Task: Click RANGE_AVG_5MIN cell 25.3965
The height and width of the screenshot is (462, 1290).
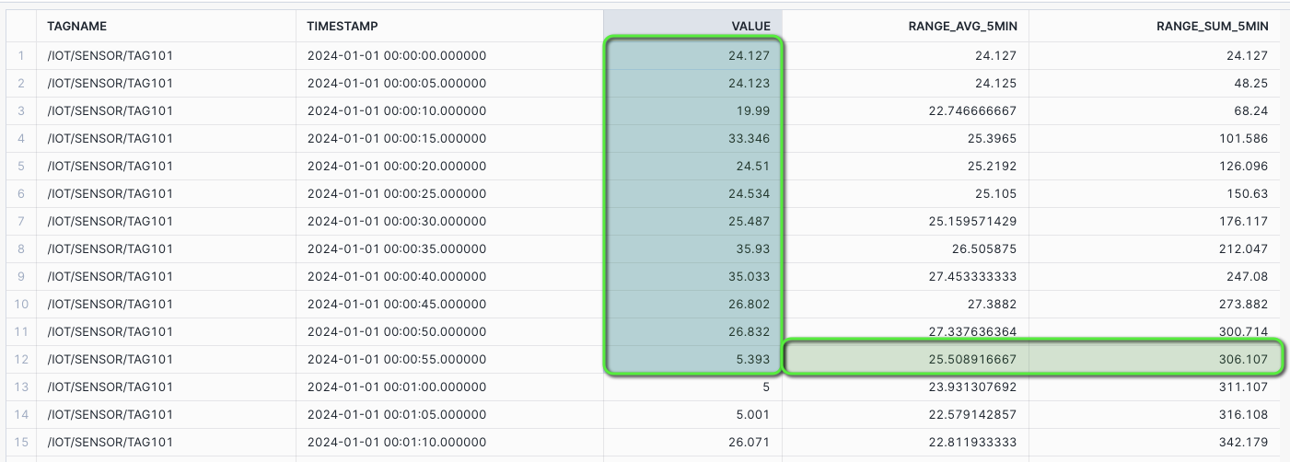Action: pos(905,138)
